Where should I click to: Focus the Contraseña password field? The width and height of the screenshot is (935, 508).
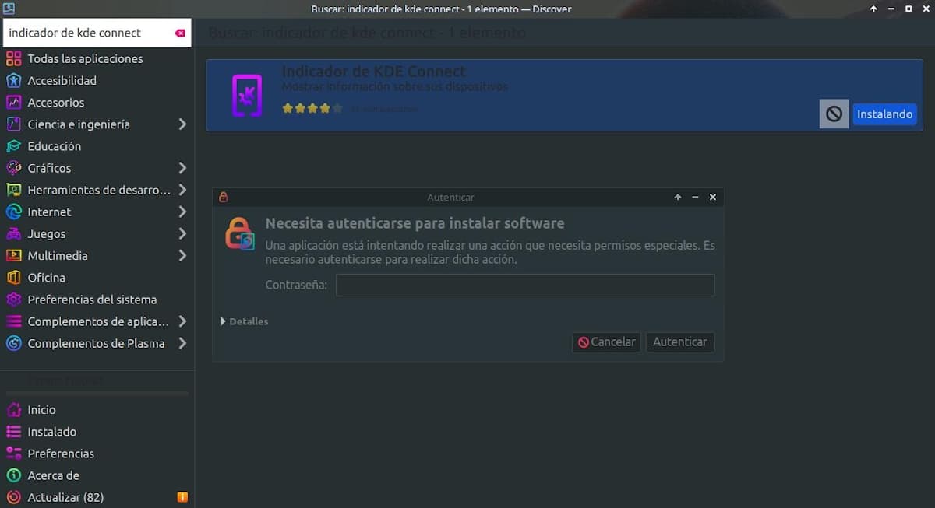tap(524, 286)
